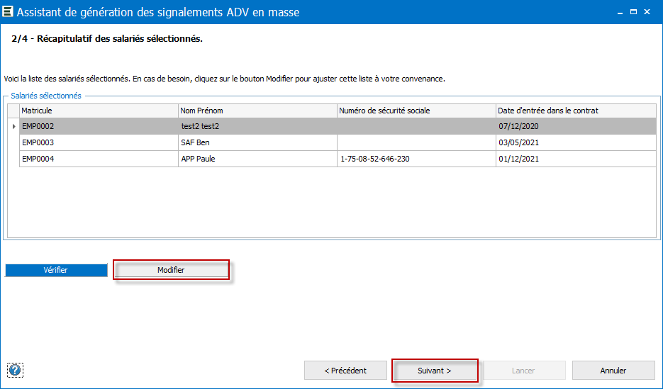663x389 pixels.
Task: Click Date d'entrée dans le contrat header
Action: click(x=576, y=111)
